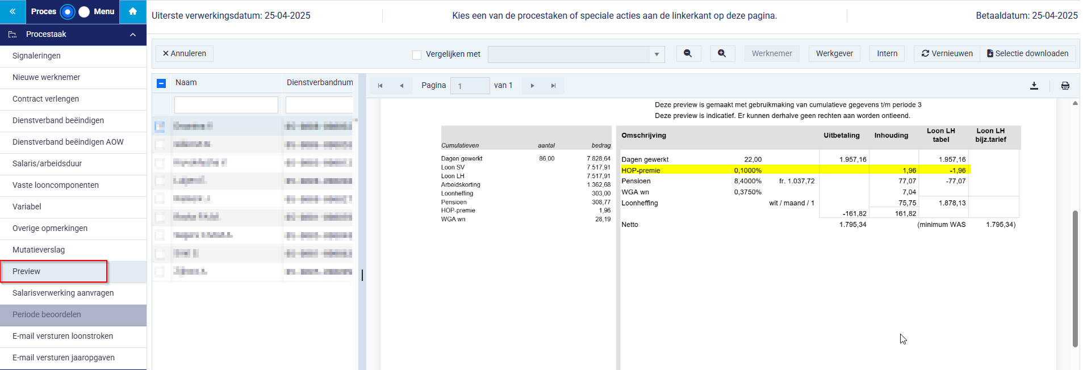Open Nieuwe werknemer task

pyautogui.click(x=73, y=77)
